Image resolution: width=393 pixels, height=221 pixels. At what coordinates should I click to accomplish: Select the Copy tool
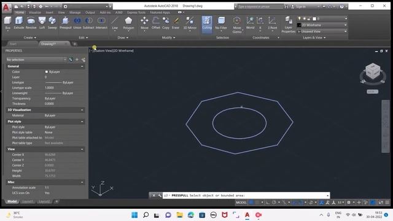tap(166, 23)
